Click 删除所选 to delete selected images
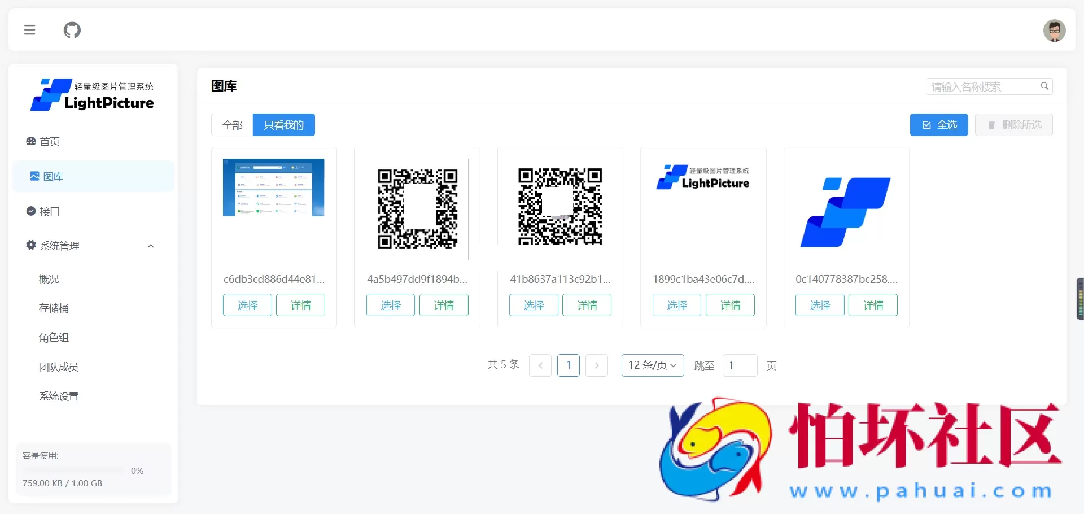 (x=1014, y=124)
